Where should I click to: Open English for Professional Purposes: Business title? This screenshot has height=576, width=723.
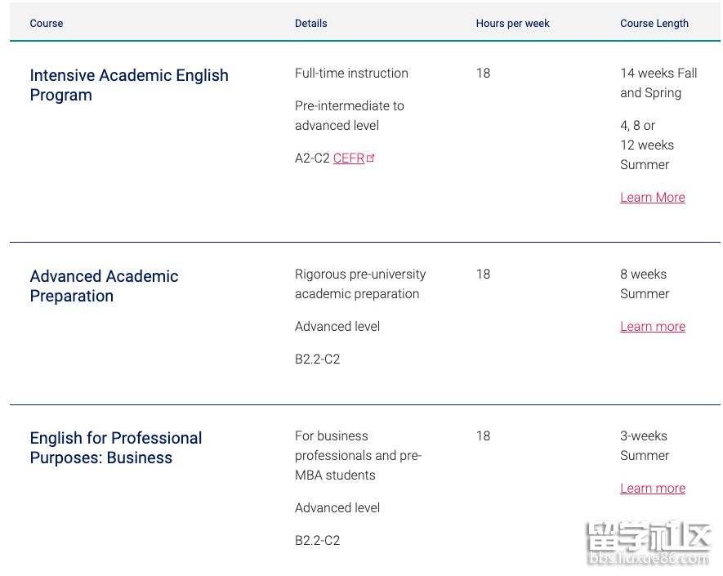pyautogui.click(x=115, y=448)
